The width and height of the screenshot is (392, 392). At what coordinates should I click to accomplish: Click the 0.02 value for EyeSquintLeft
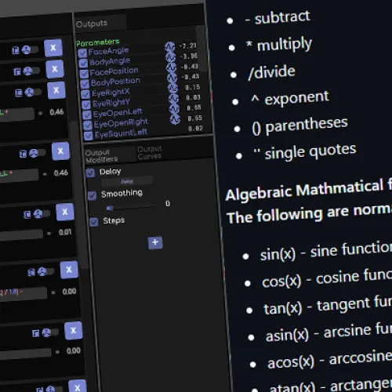(x=195, y=129)
